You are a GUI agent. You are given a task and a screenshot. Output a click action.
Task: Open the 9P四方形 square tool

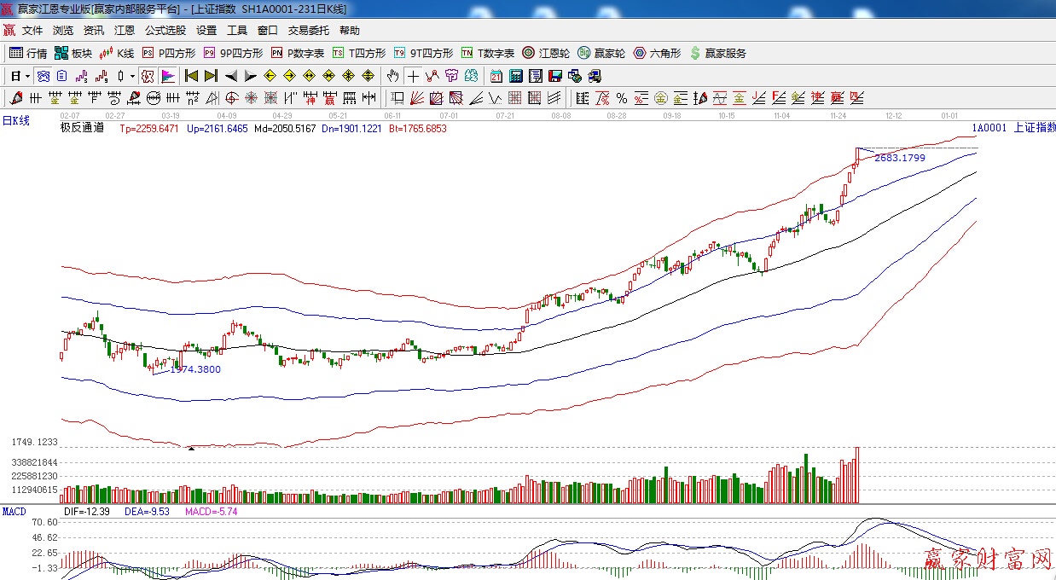pos(233,53)
